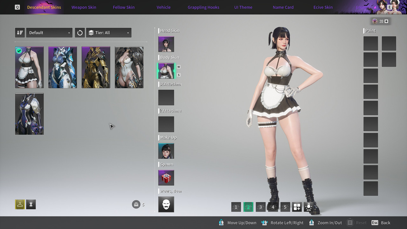Viewport: 407px width, 229px height.
Task: Open the empty Back Attachment slot
Action: click(x=166, y=124)
